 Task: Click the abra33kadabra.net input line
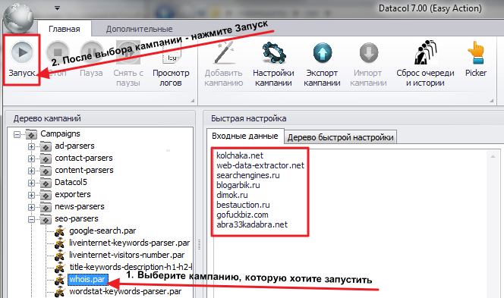coord(252,224)
